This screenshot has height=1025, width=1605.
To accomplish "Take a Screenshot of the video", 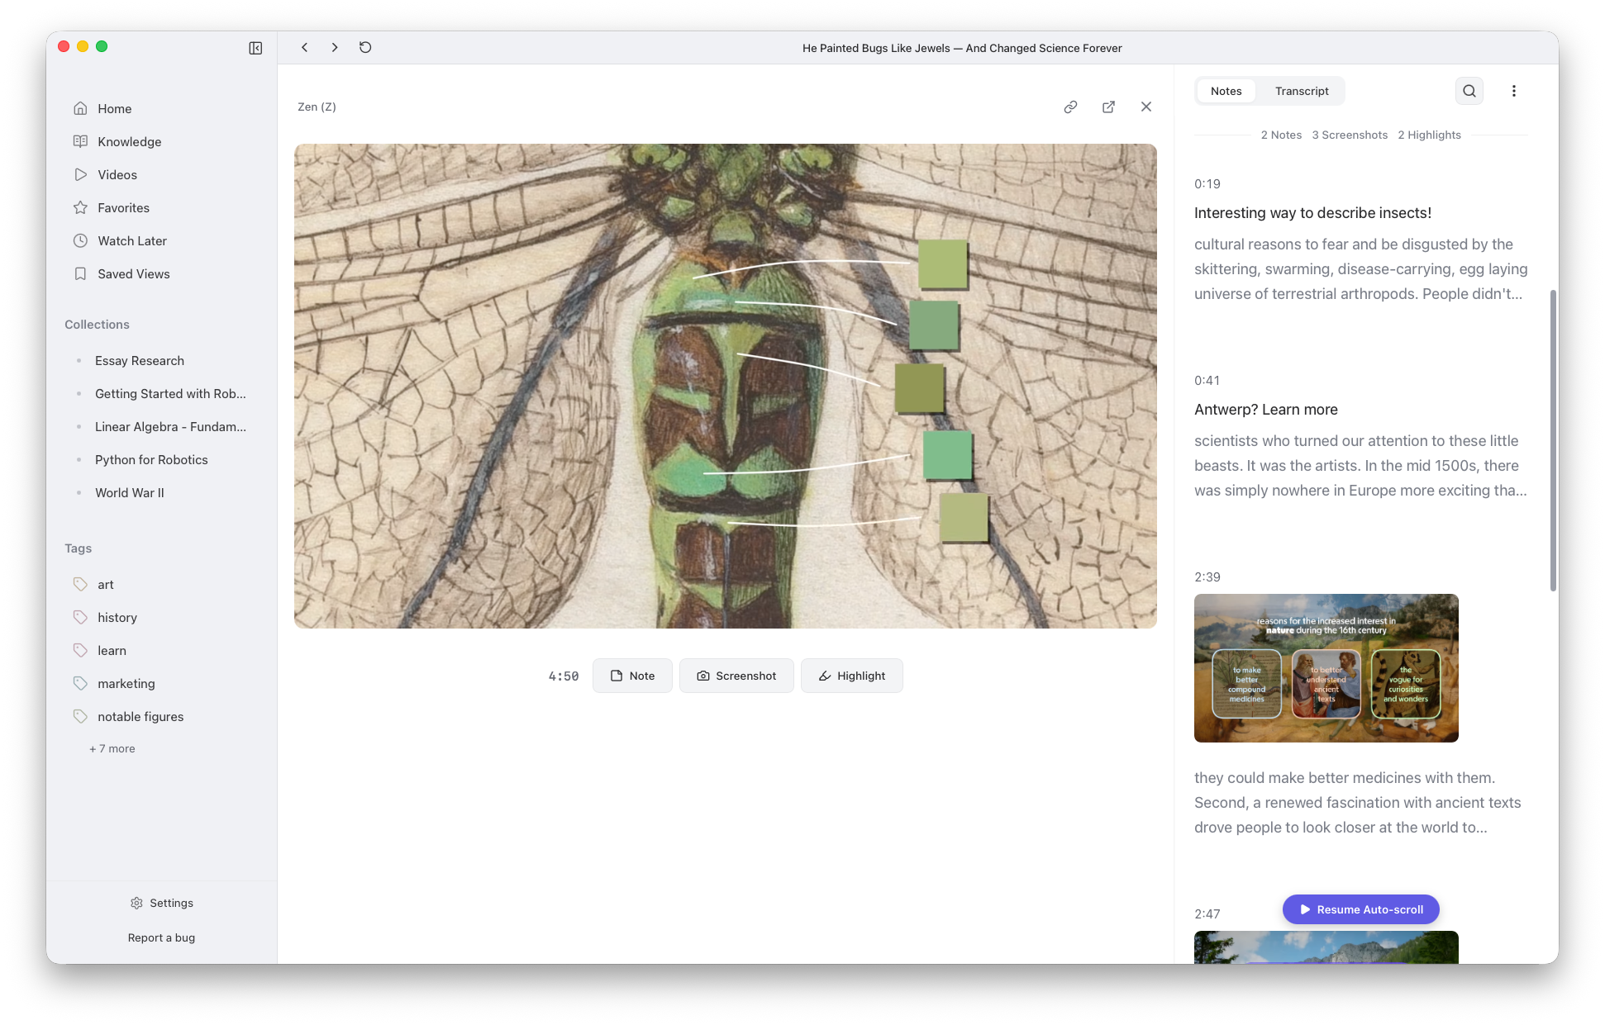I will (x=736, y=676).
